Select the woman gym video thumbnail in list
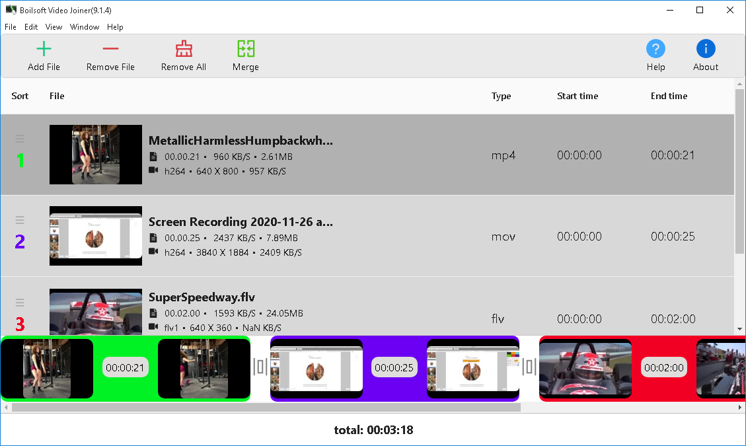This screenshot has height=446, width=746. [96, 154]
